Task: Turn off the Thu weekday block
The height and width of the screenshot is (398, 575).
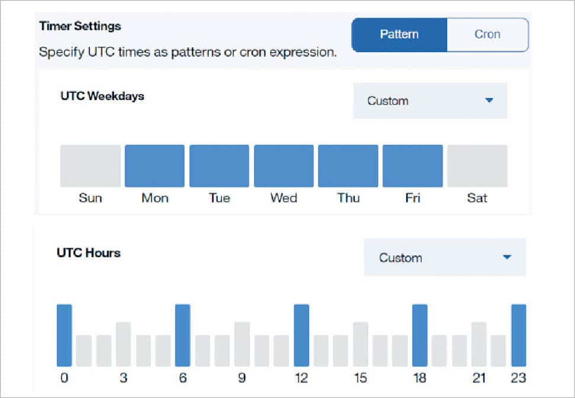Action: (x=348, y=166)
